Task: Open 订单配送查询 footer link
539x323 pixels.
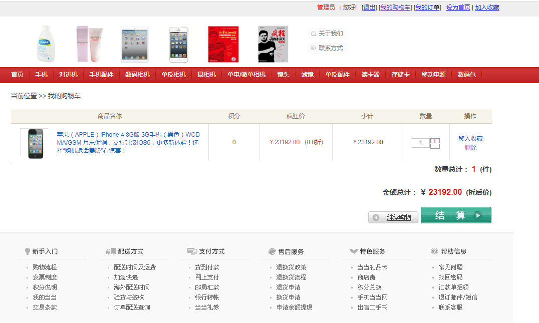Action: pyautogui.click(x=132, y=307)
